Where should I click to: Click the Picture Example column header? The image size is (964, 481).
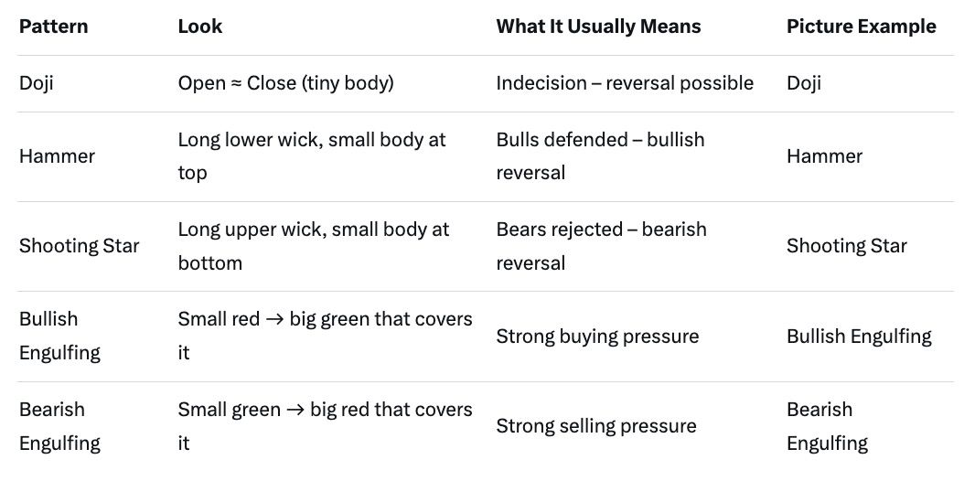(861, 27)
